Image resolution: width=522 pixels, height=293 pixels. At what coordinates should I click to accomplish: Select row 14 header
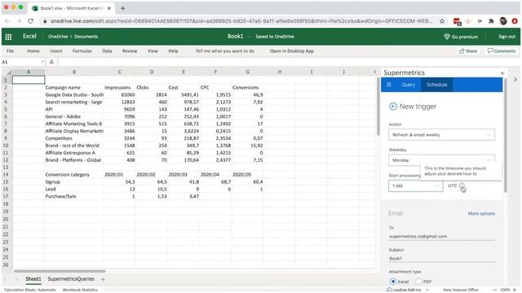click(x=6, y=175)
